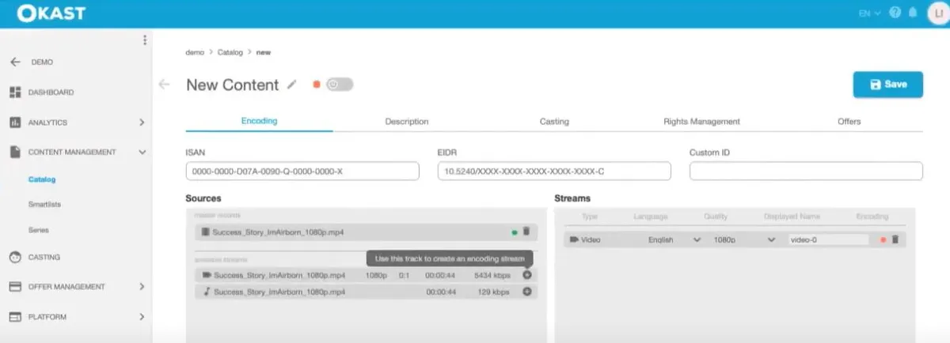Click the 1080p resolution value in Sources

[376, 275]
